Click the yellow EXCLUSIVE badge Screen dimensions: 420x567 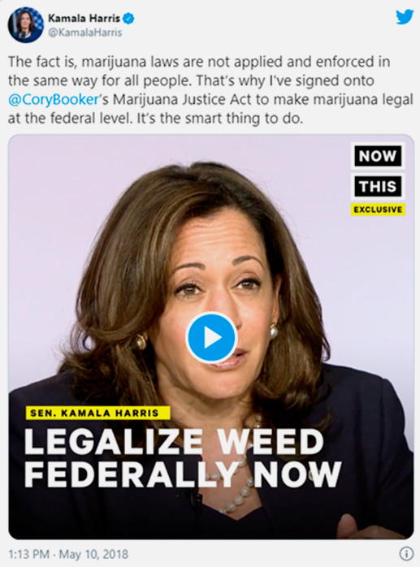[378, 210]
